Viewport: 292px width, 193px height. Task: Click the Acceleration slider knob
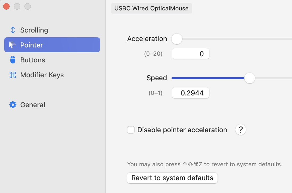[x=177, y=39]
